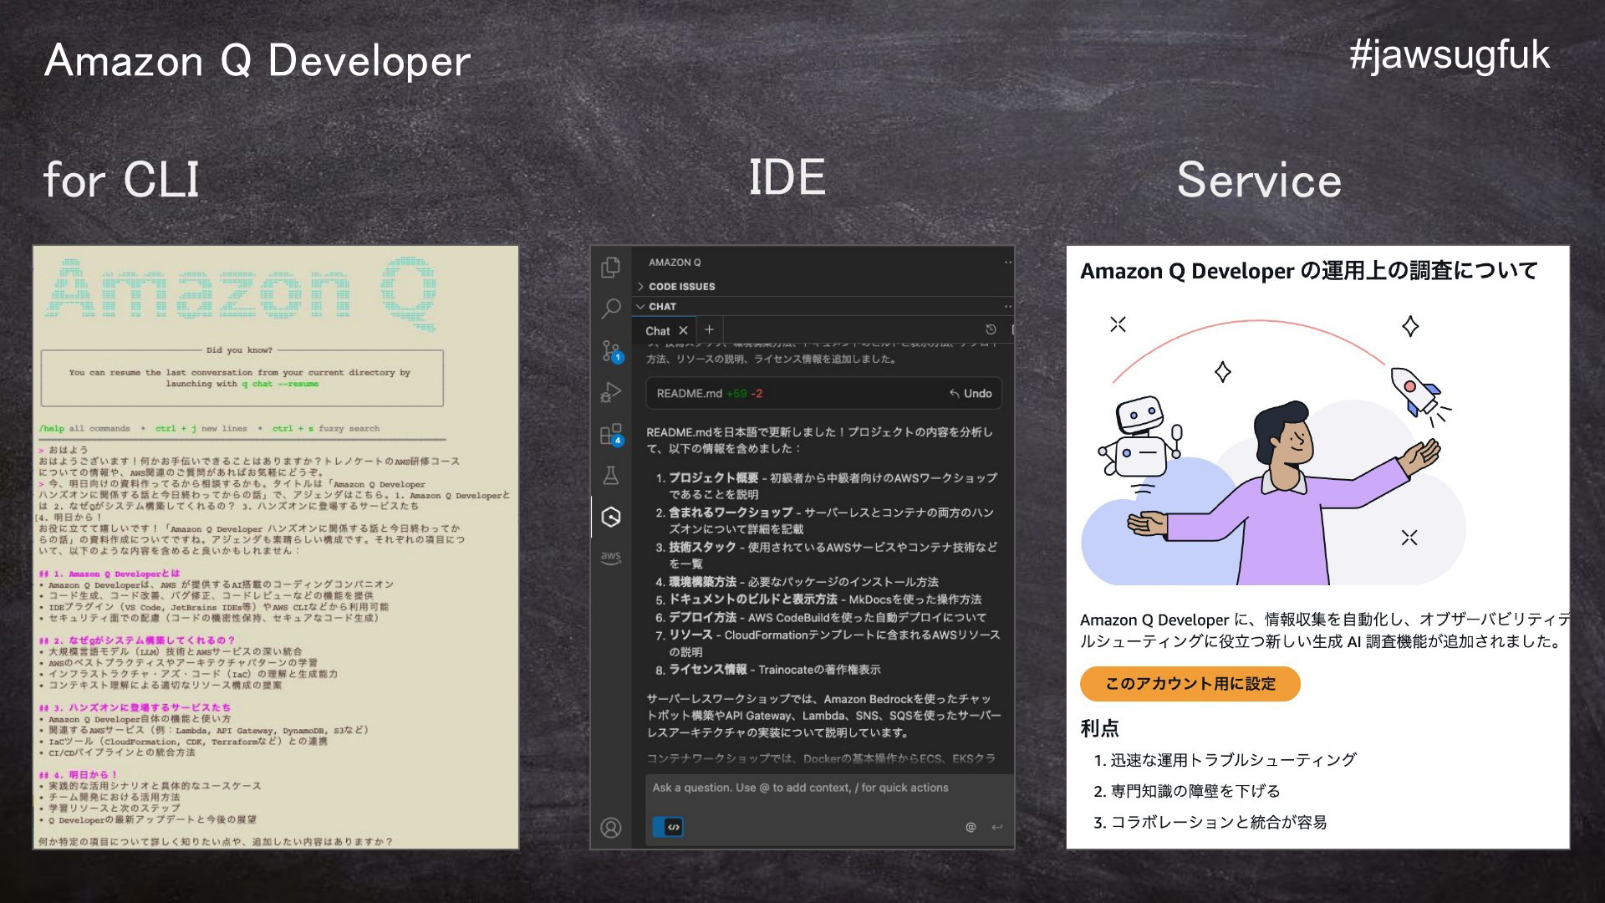Screen dimensions: 1605x903
Task: Click the 利点 heading in Service panel
Action: 1099,728
